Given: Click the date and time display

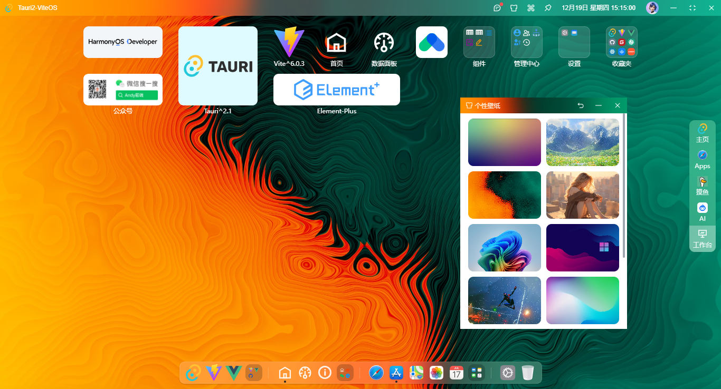Looking at the screenshot, I should click(599, 8).
